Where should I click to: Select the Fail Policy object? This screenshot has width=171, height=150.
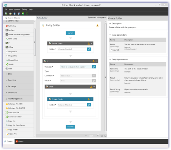pos(18,26)
